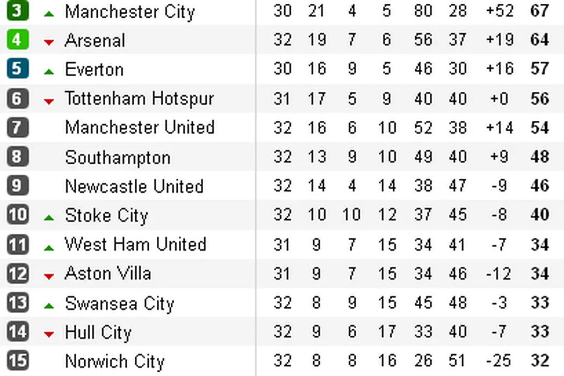This screenshot has width=564, height=376.
Task: Click the blue position 5 badge
Action: pyautogui.click(x=17, y=69)
